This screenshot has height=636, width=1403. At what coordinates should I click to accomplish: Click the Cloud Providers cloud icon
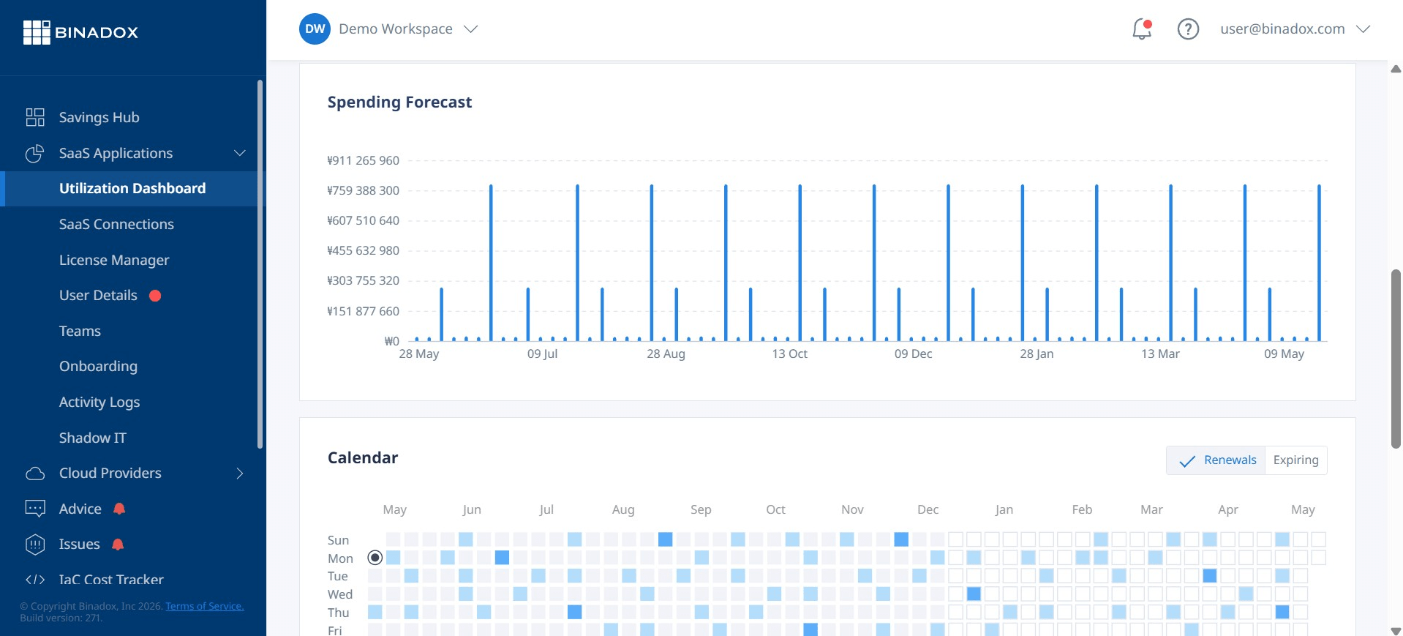(35, 474)
